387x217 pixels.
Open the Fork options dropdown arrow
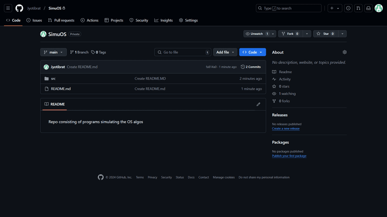pos(307,34)
